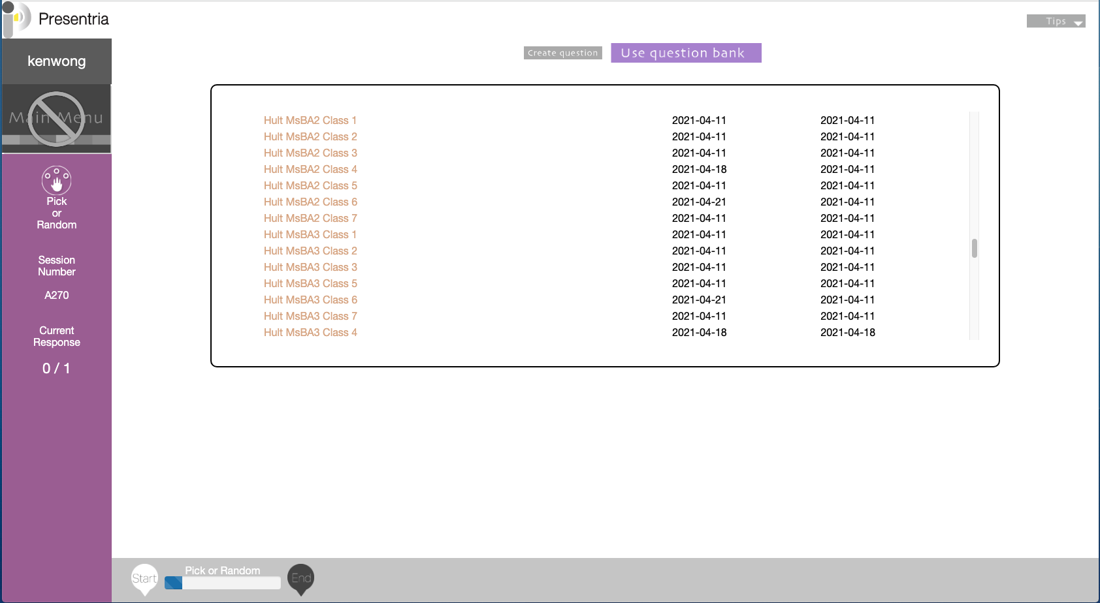Click the question bank list scrollbar thumb

[x=974, y=248]
